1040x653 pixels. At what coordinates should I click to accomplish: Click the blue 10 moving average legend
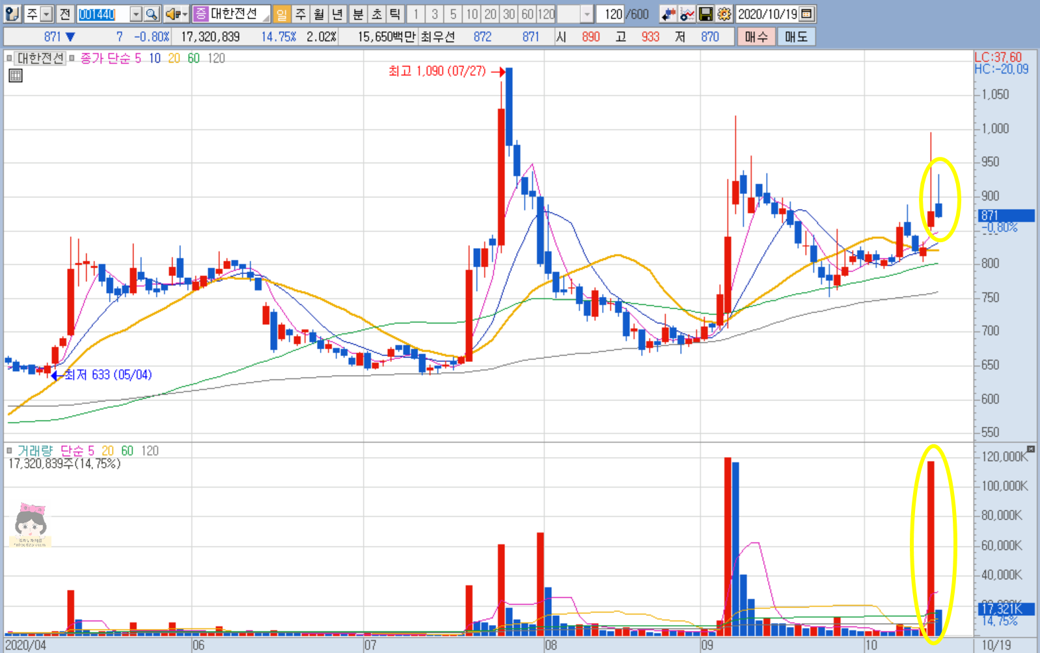point(155,58)
